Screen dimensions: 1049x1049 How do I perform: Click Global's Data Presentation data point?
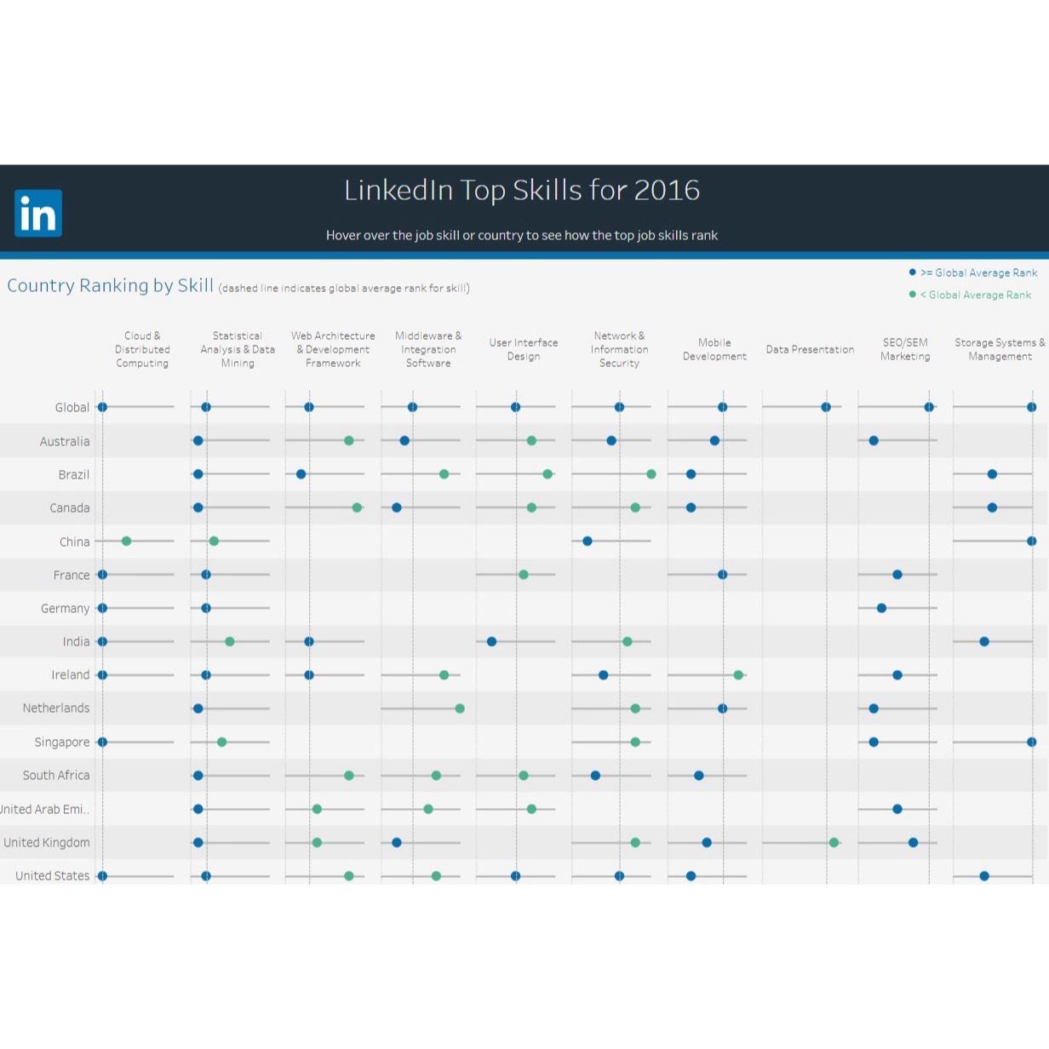pos(826,408)
